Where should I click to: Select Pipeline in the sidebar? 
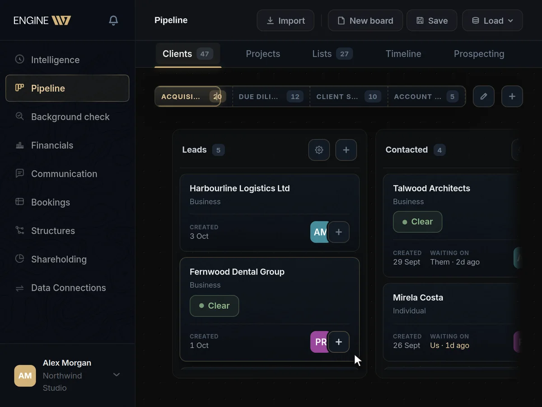[67, 88]
